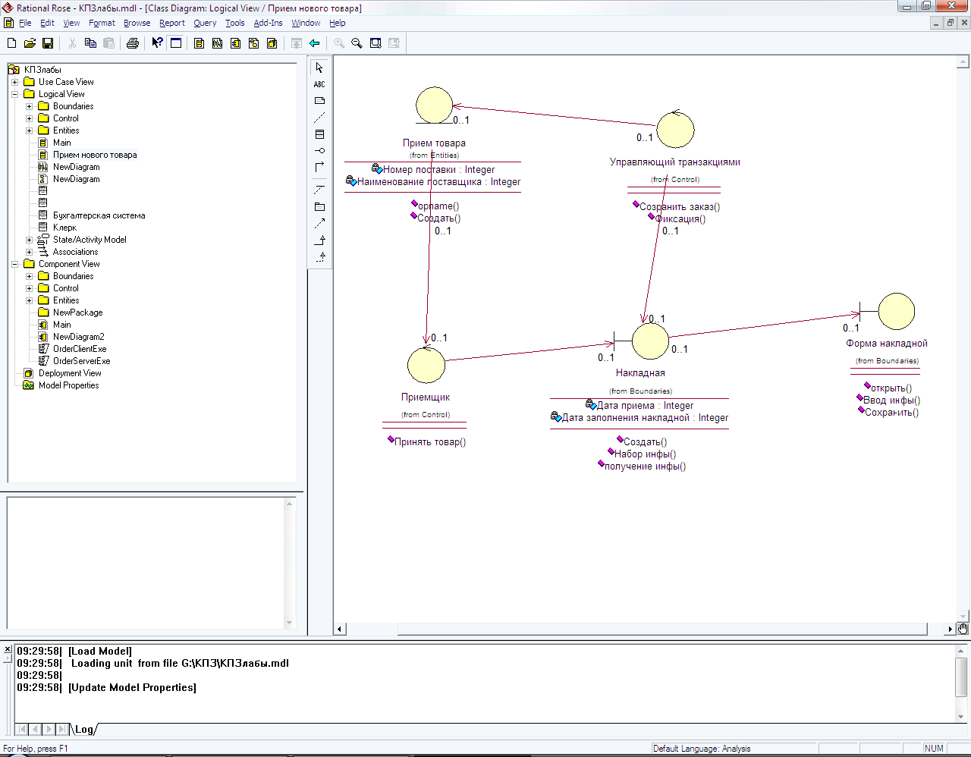This screenshot has height=757, width=971.
Task: Select the Generalization tool in toolbox
Action: pyautogui.click(x=319, y=240)
